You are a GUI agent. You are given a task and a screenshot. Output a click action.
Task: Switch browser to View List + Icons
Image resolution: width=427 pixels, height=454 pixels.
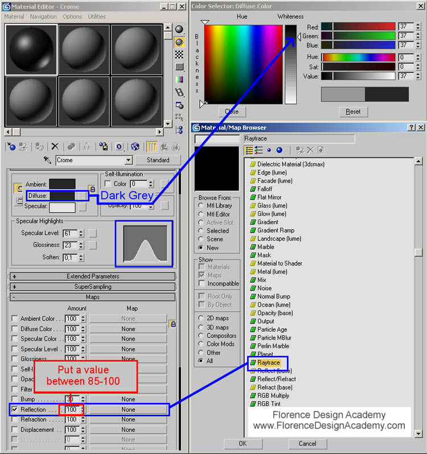pos(259,150)
